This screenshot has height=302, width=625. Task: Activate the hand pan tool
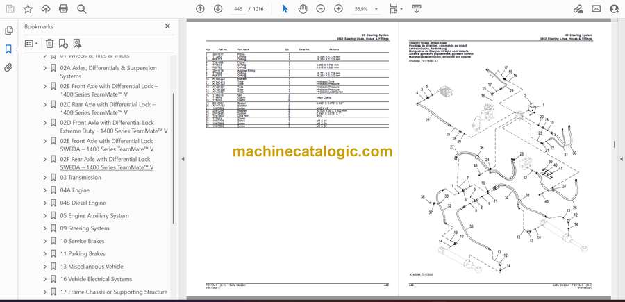303,9
